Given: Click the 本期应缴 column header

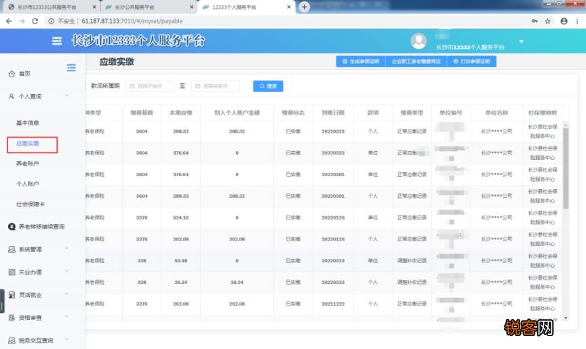Looking at the screenshot, I should click(181, 112).
